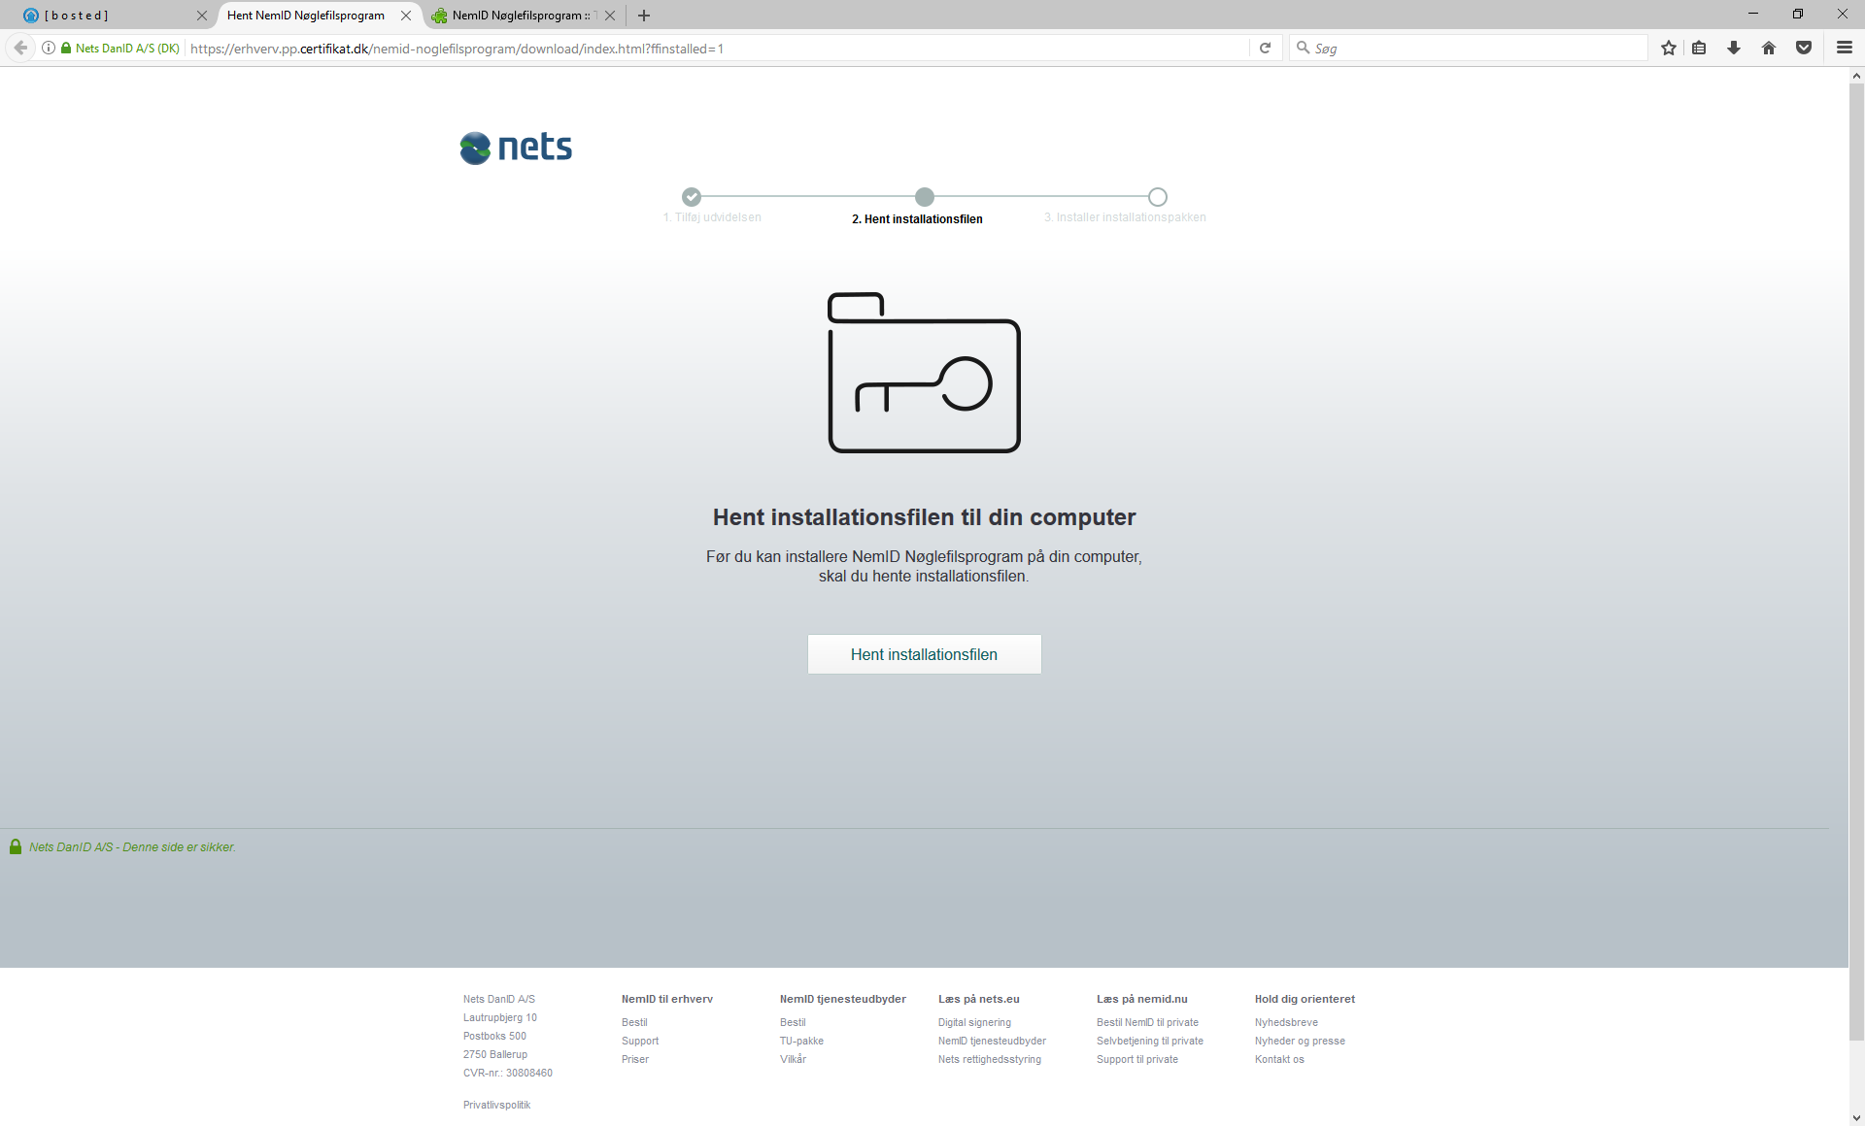Click step 1 Tilføj udvidelsen checkmark
The height and width of the screenshot is (1126, 1865).
coord(692,197)
